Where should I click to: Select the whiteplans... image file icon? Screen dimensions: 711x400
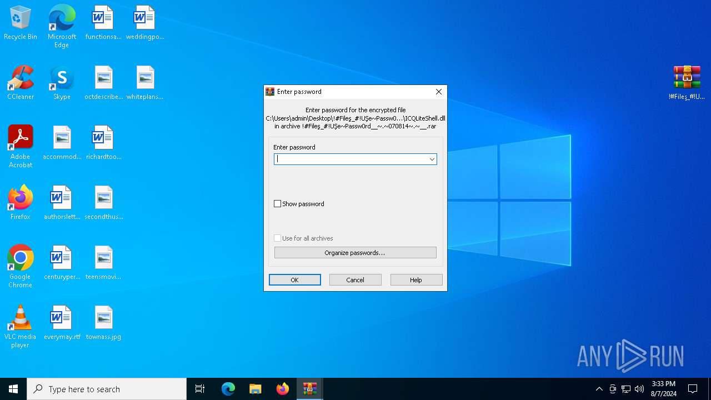(145, 83)
